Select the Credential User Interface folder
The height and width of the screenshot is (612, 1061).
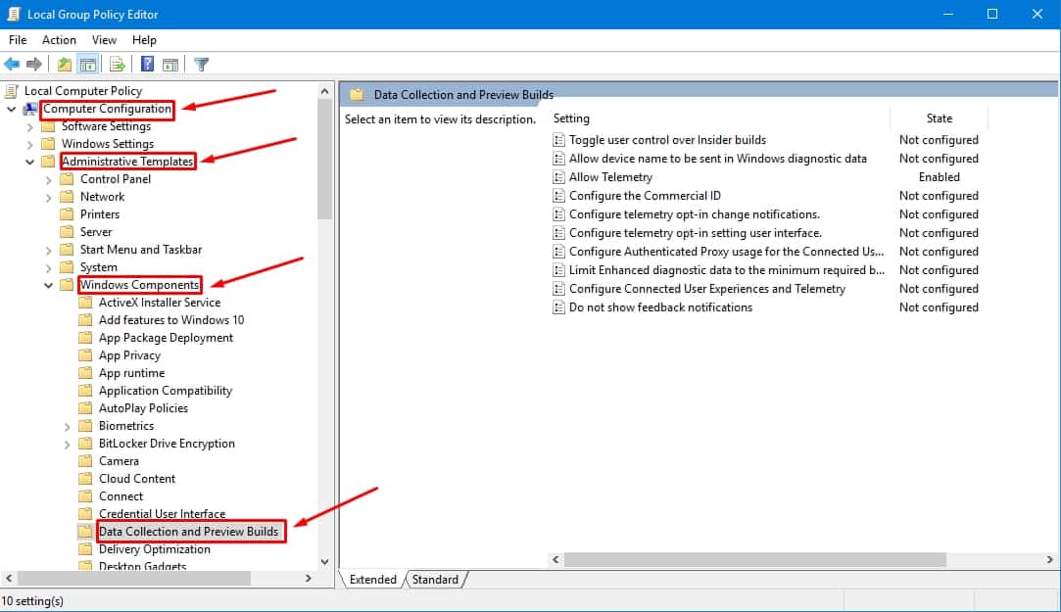162,513
